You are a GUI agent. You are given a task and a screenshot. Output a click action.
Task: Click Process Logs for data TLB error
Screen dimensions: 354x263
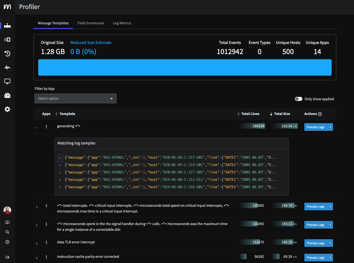click(x=315, y=243)
